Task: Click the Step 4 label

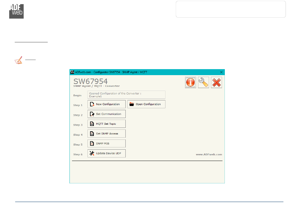Action: (78, 135)
